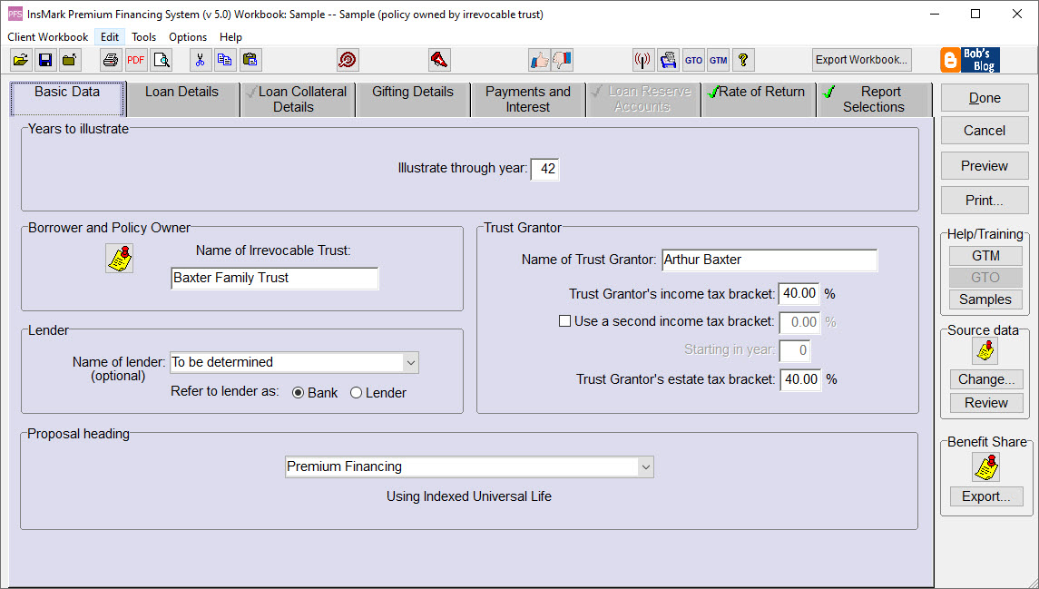Image resolution: width=1039 pixels, height=589 pixels.
Task: Click the GTO toolbar icon
Action: [x=693, y=59]
